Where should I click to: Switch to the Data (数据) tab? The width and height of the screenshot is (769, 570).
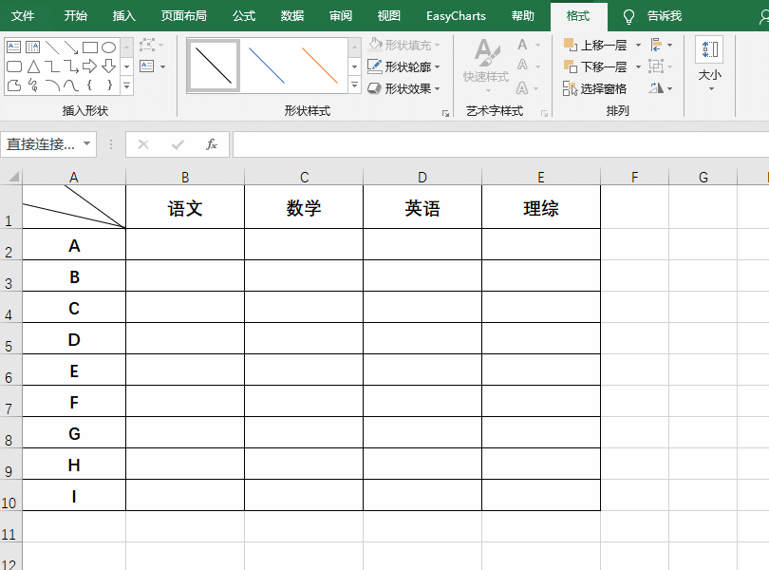click(292, 16)
